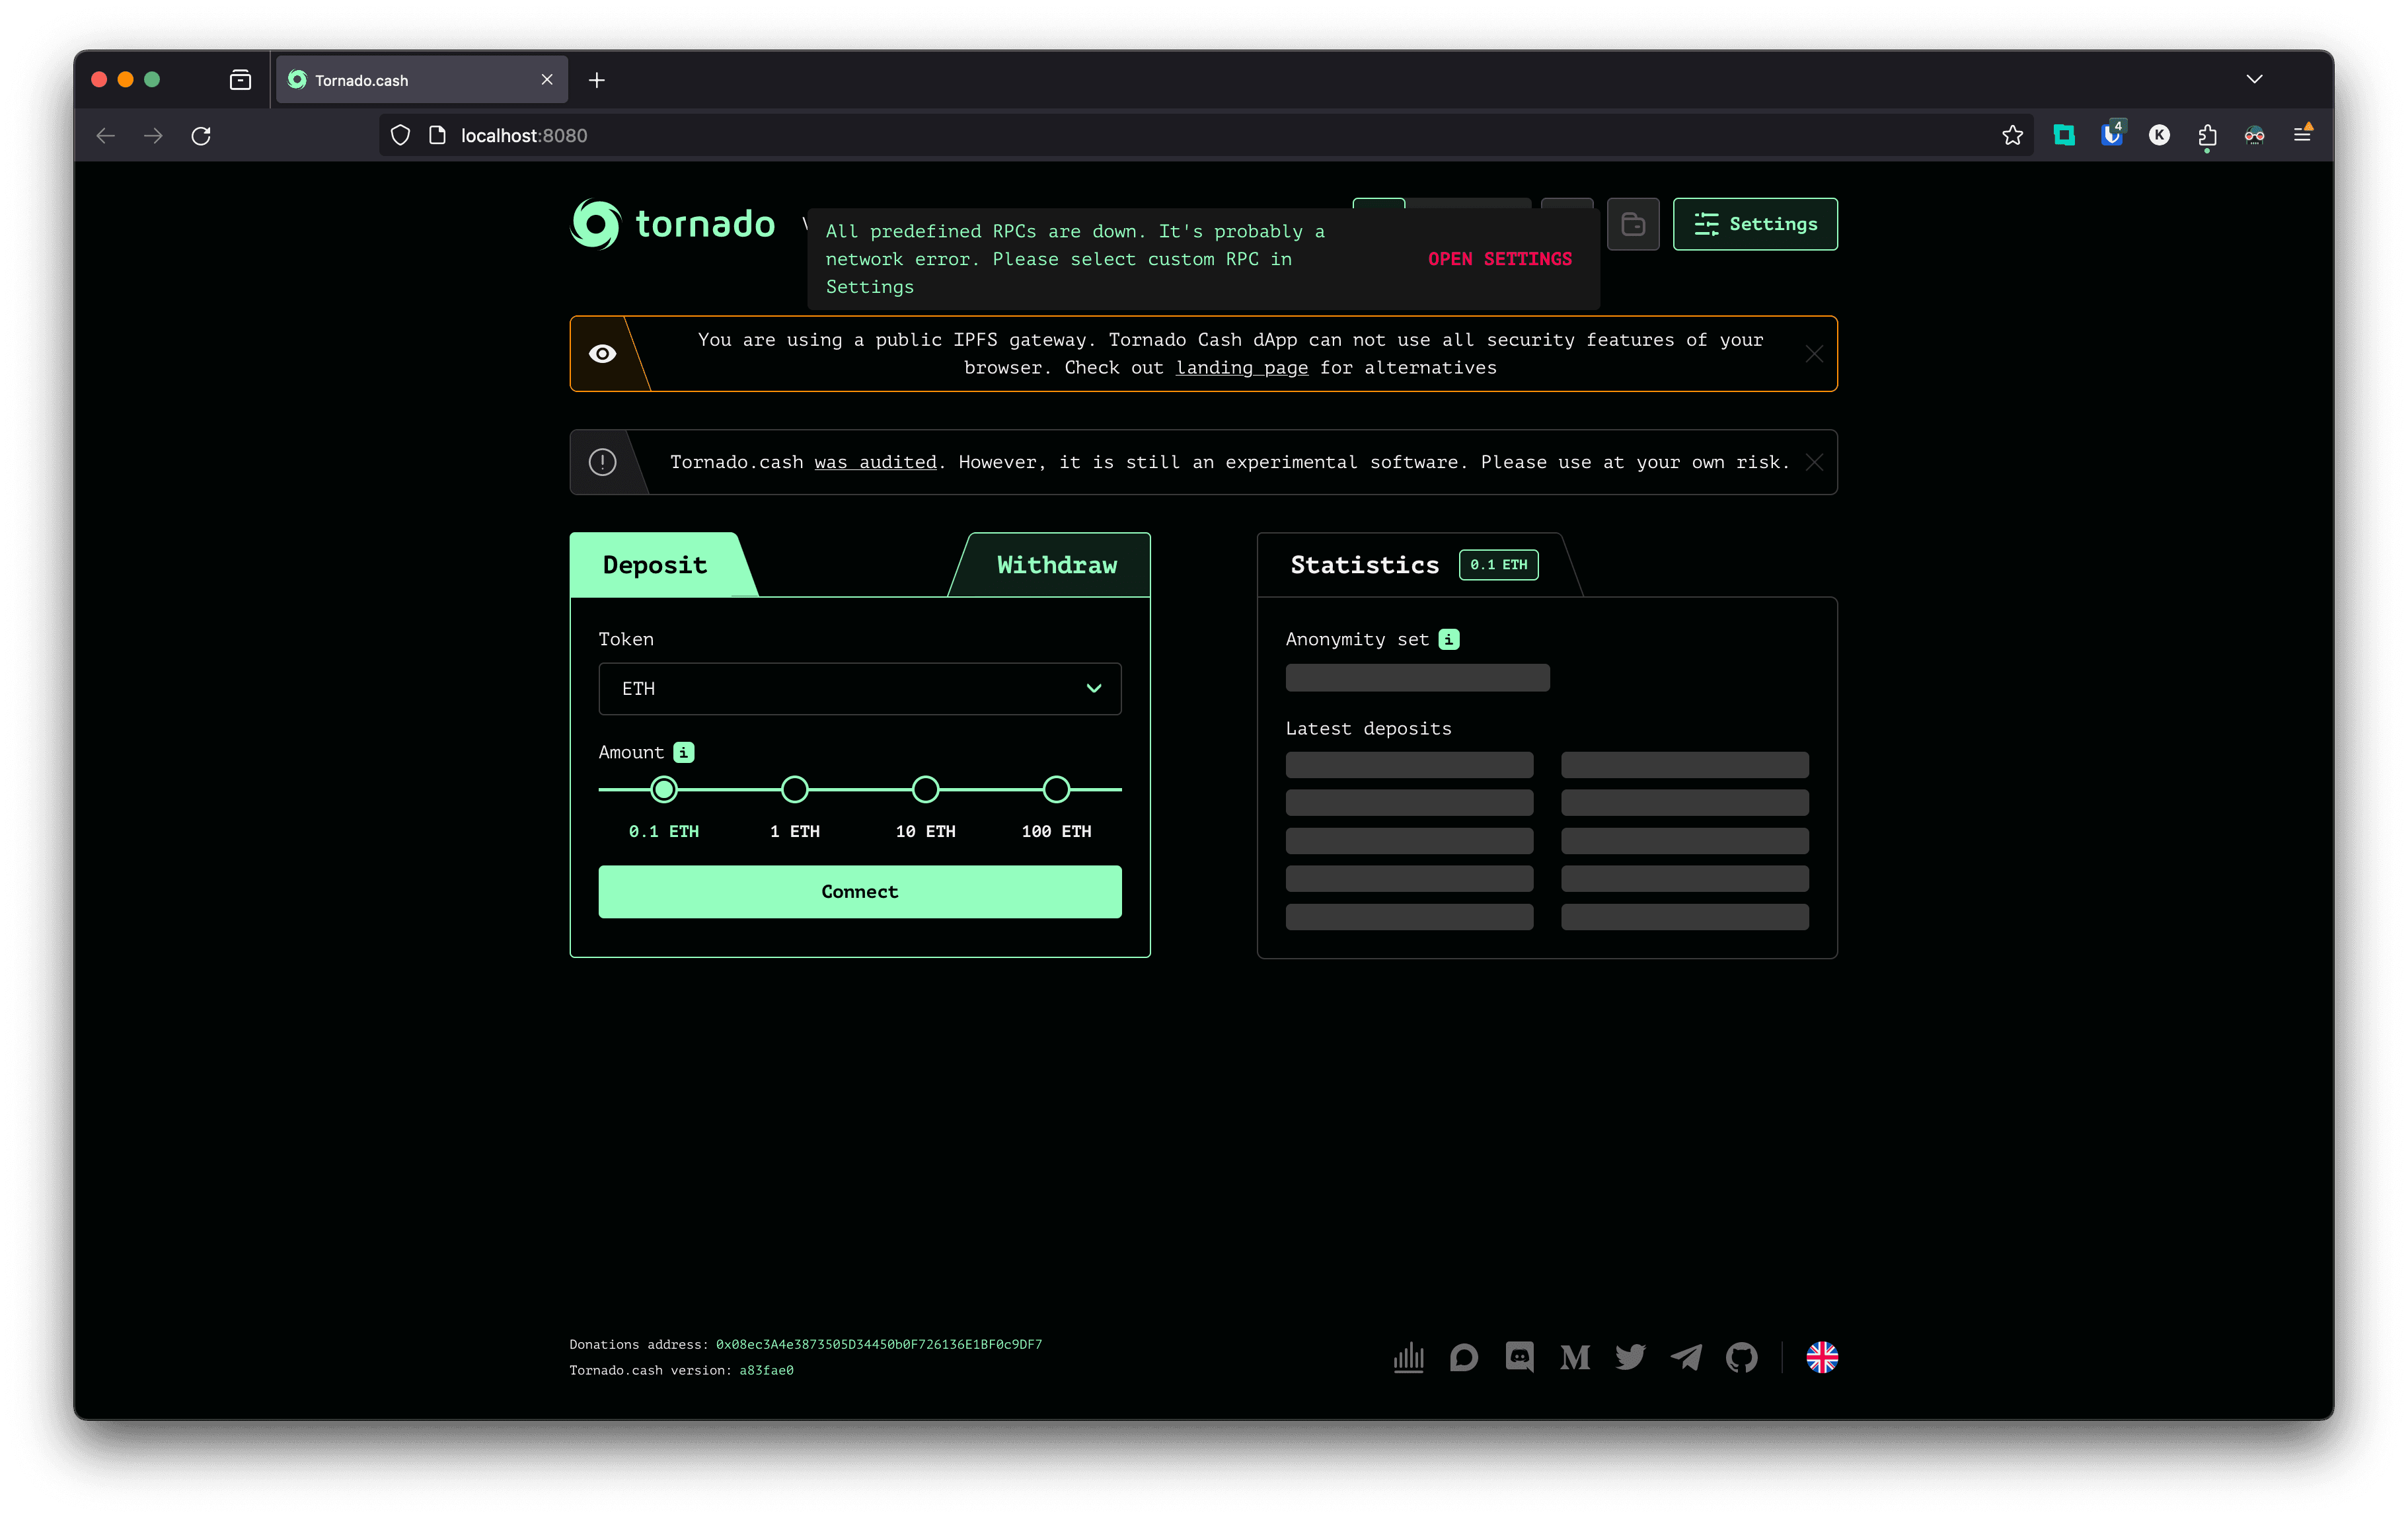Click the Amount info icon
Screen dimensions: 2408x1518
coord(684,752)
